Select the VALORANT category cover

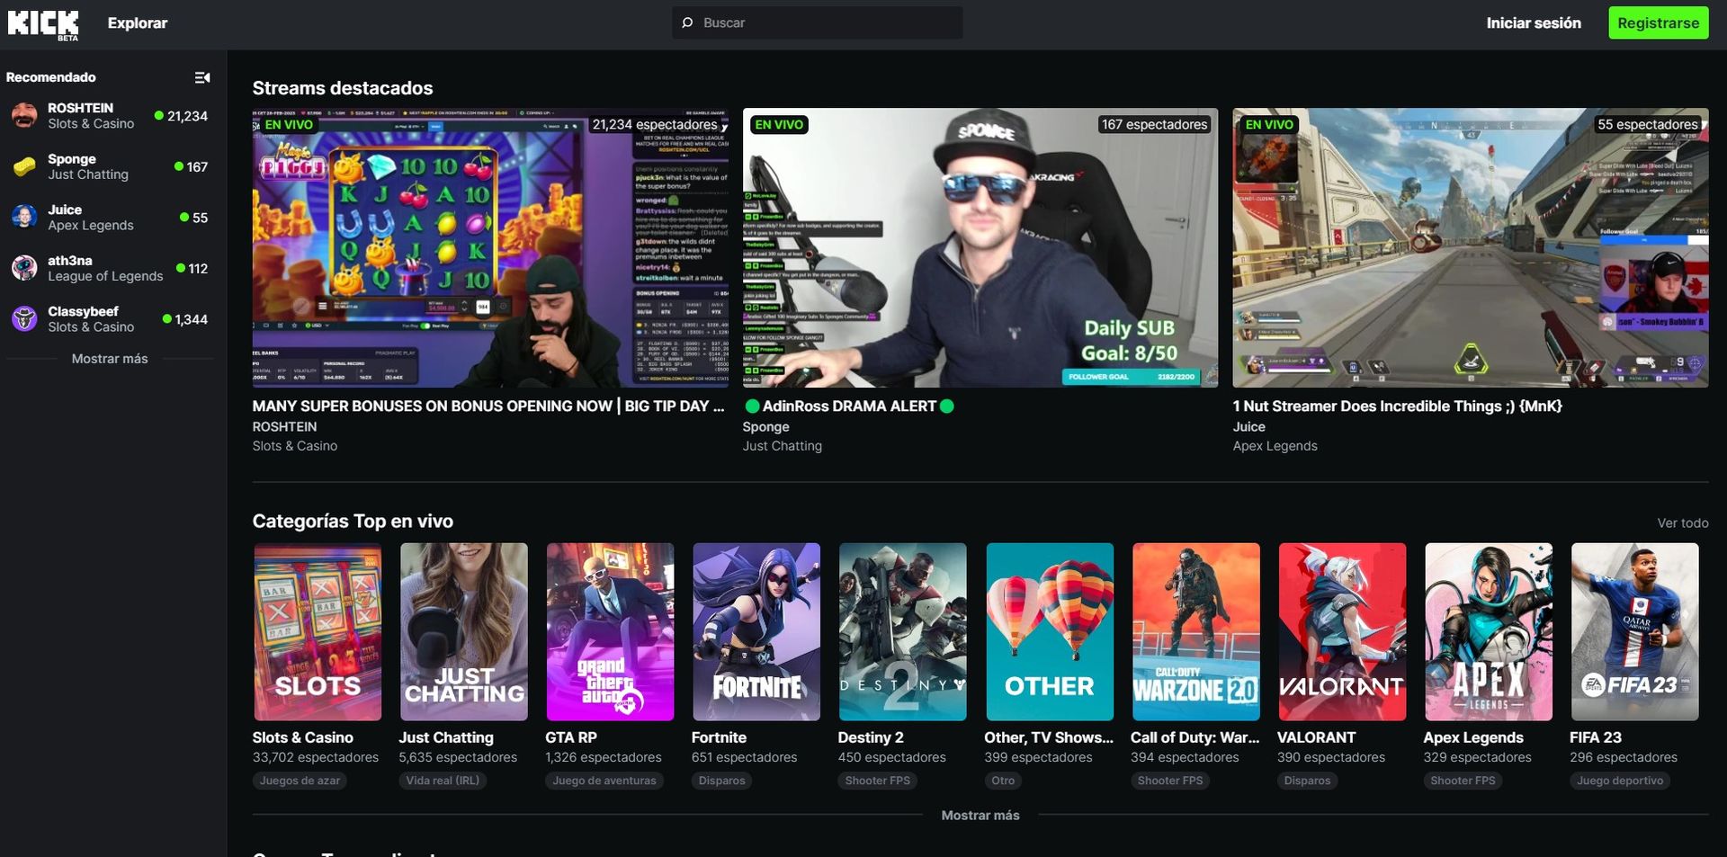point(1341,631)
